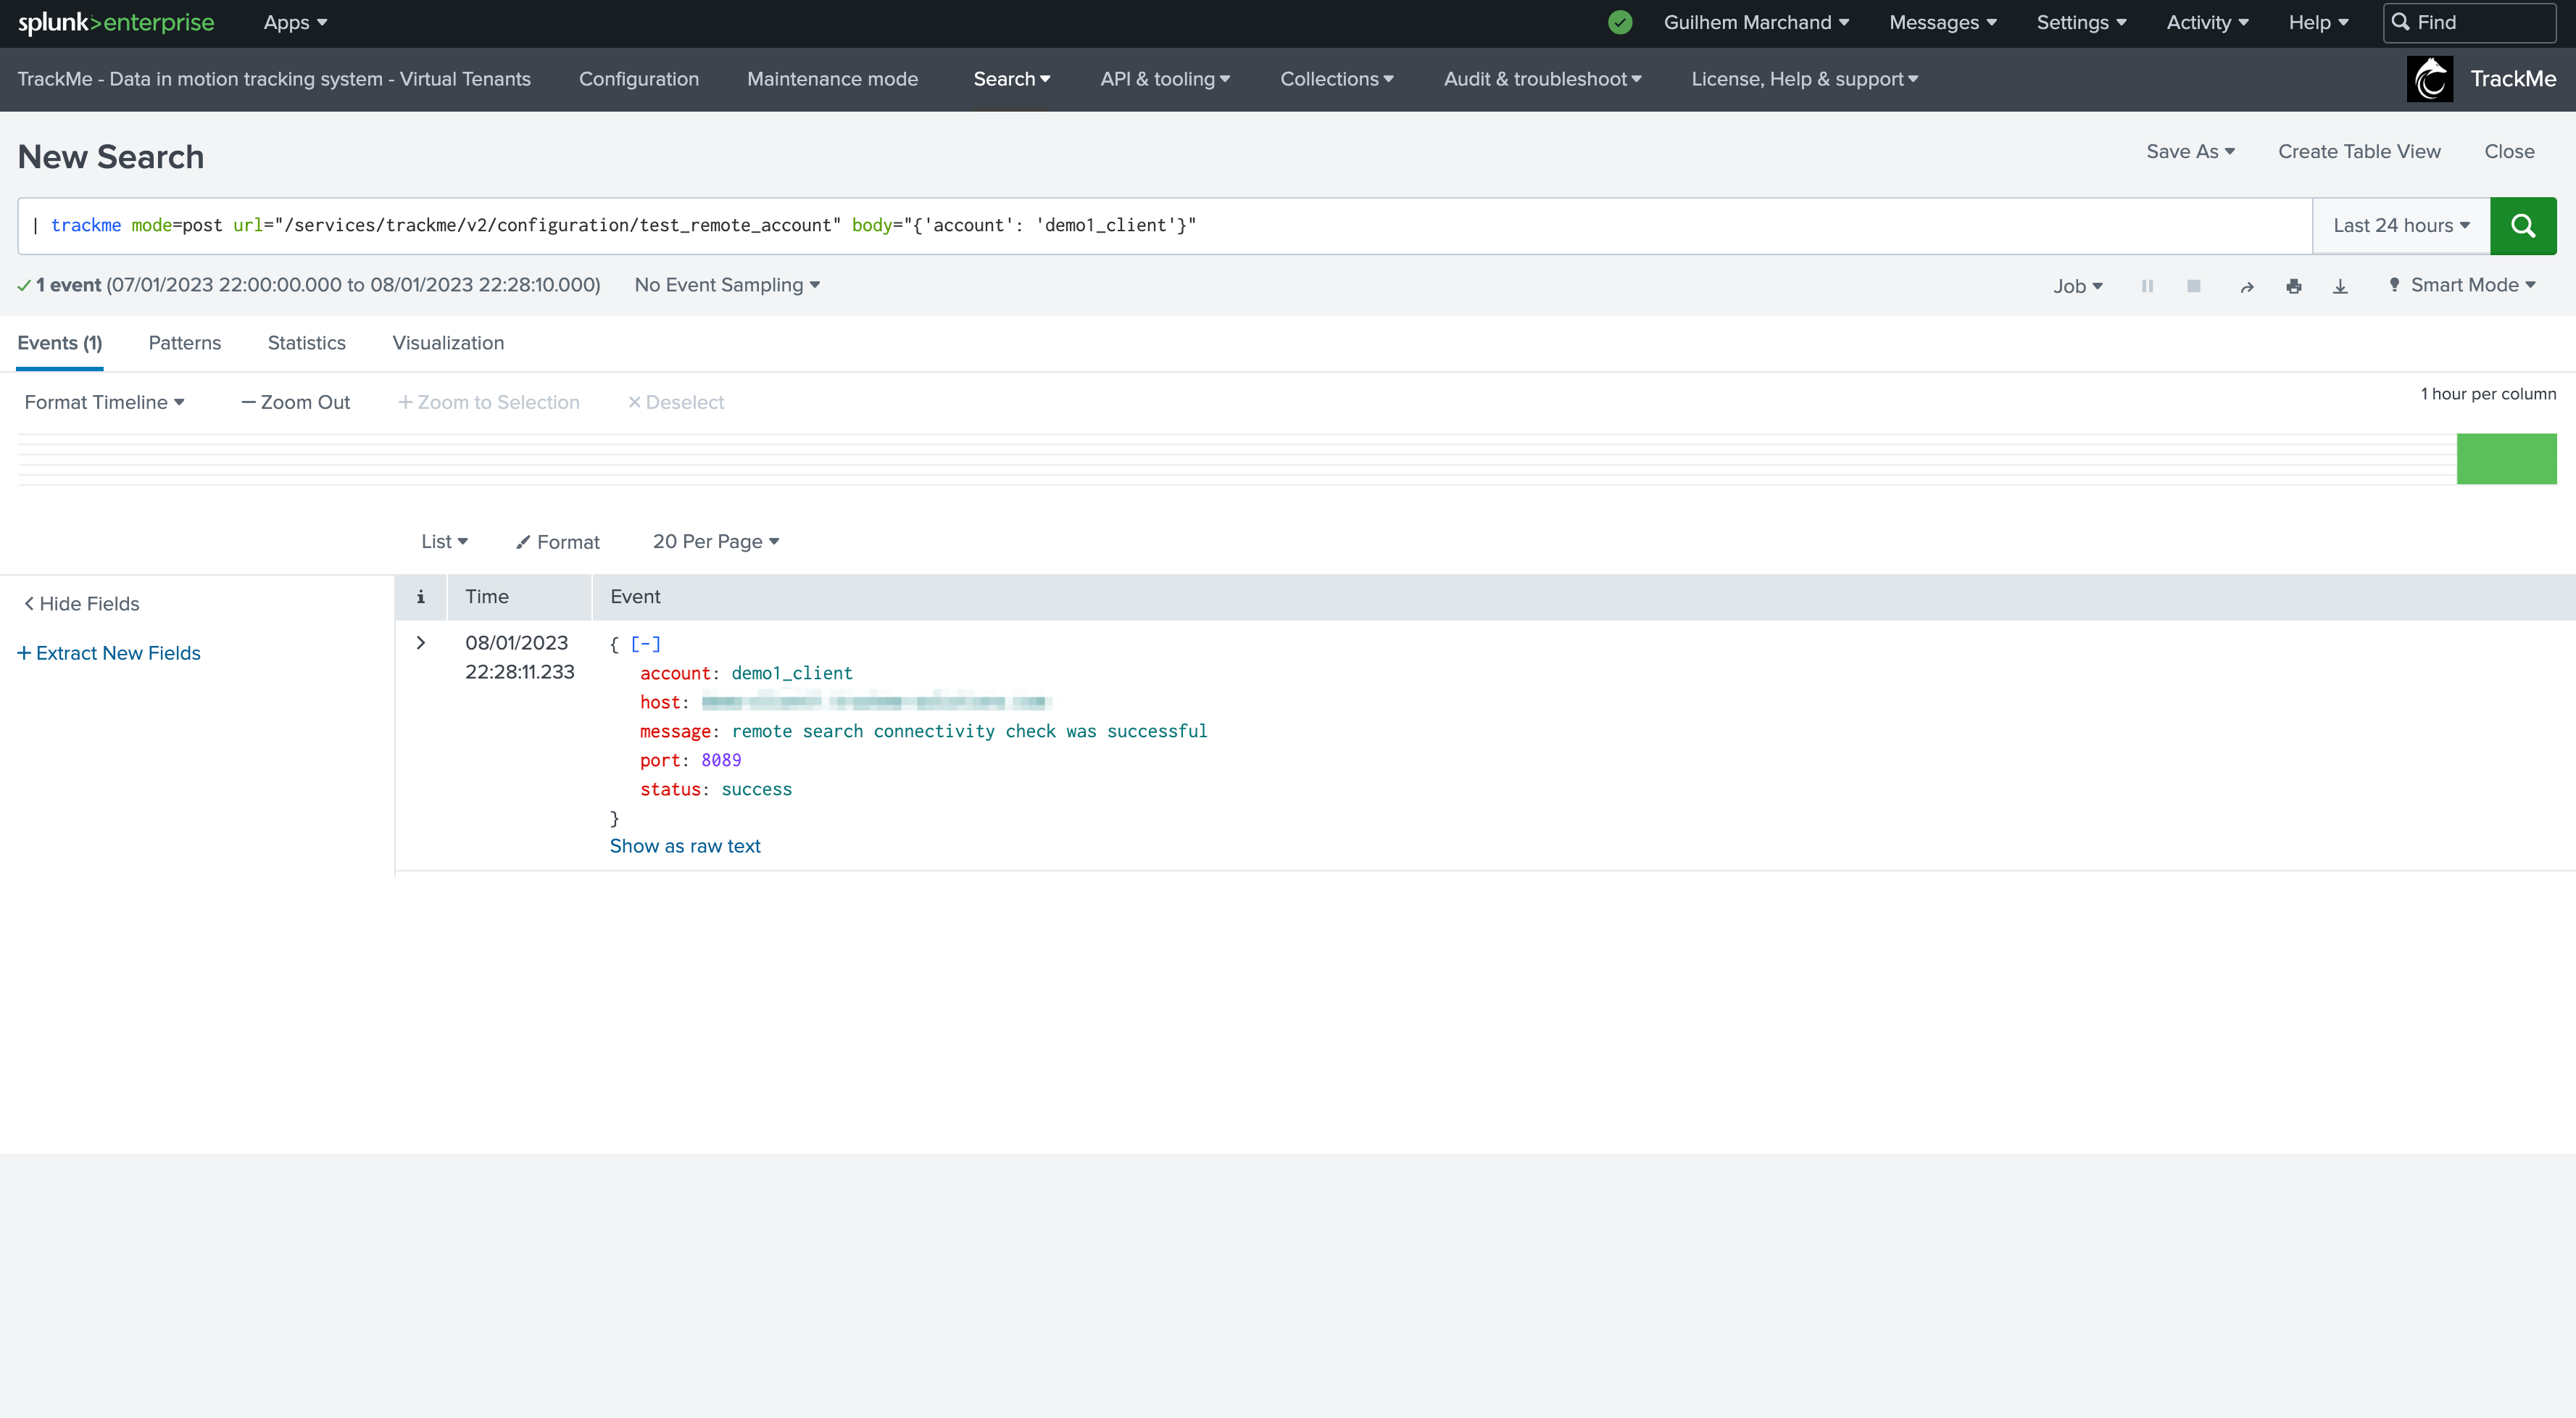
Task: Click Show as raw text link
Action: click(x=685, y=846)
